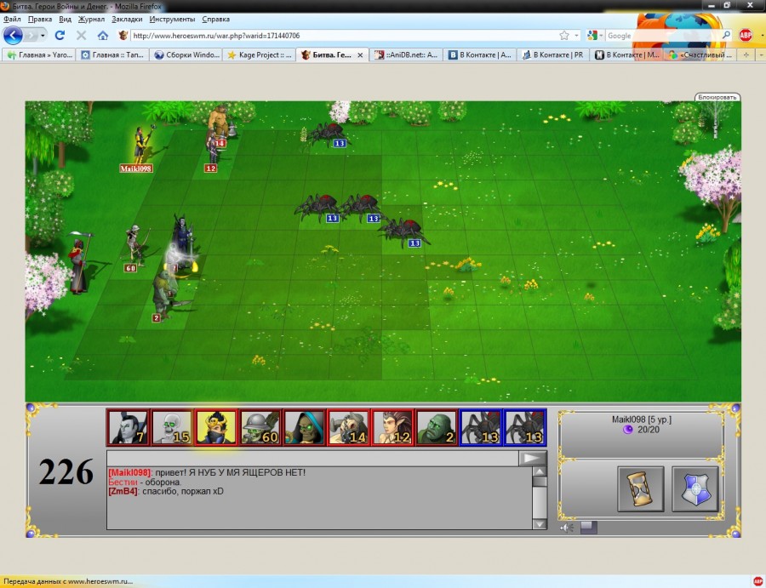Open the Вид menu

(65, 19)
